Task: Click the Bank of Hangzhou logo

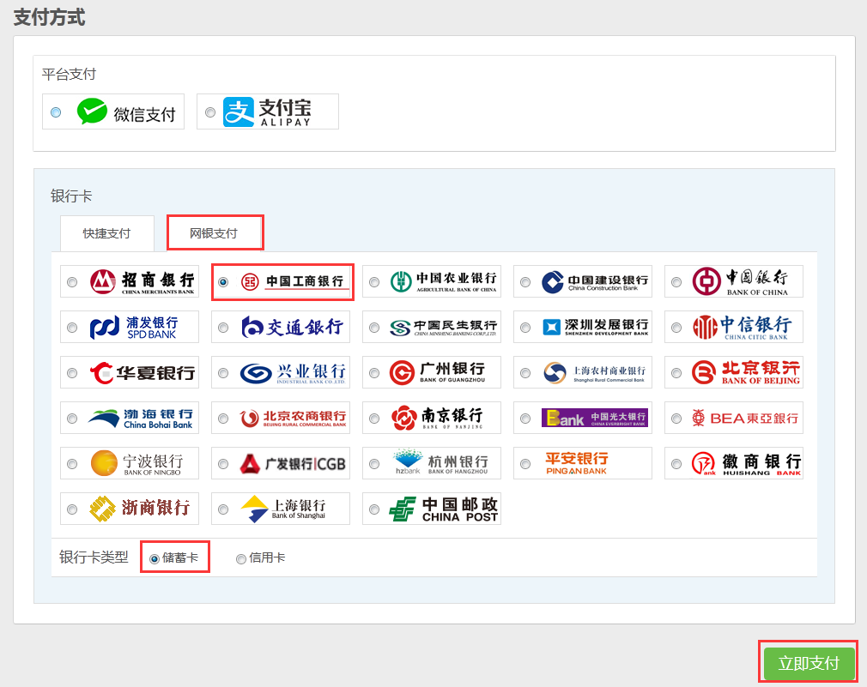Action: click(x=441, y=462)
